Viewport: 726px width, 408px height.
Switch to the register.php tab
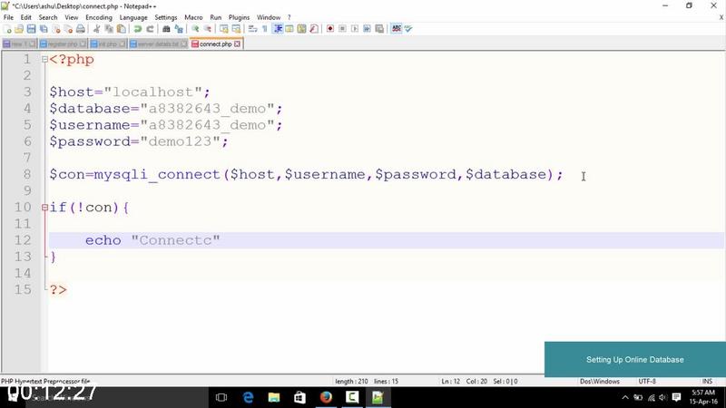point(63,44)
